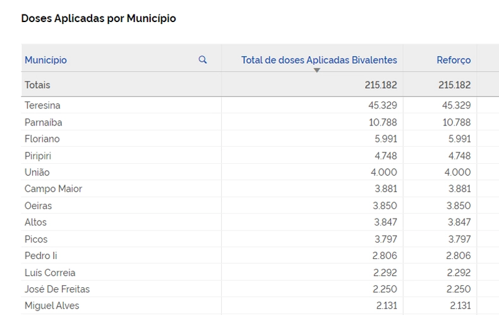Select União municipality

point(37,172)
